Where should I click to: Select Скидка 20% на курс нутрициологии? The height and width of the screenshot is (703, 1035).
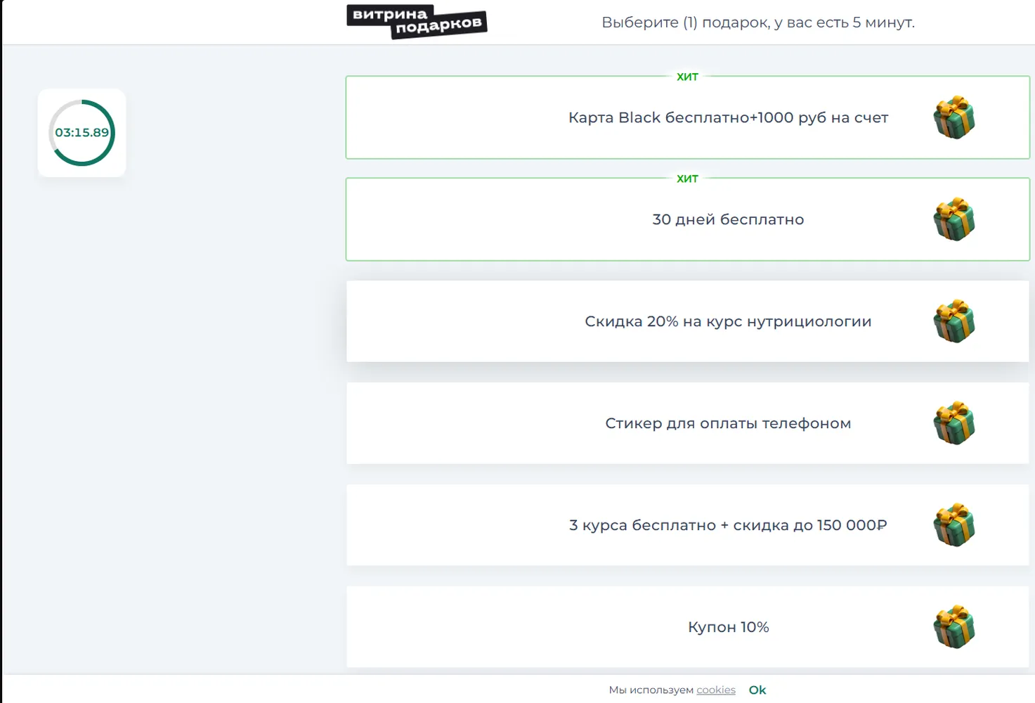[x=688, y=321]
